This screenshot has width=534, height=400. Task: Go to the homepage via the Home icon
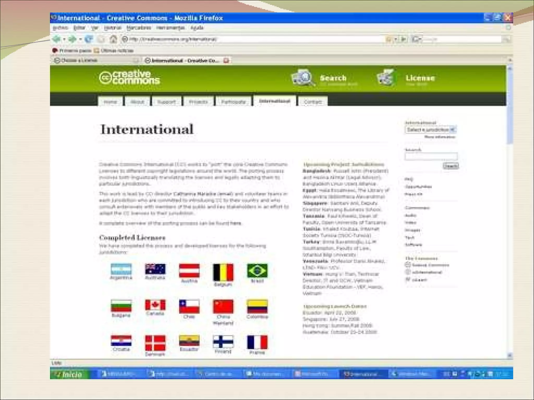(x=113, y=39)
